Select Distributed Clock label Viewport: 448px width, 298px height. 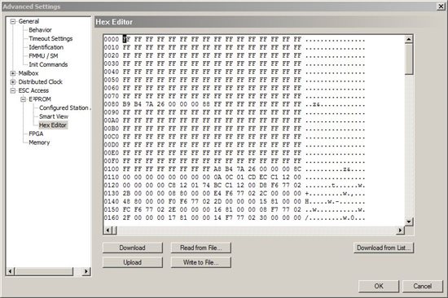[40, 81]
